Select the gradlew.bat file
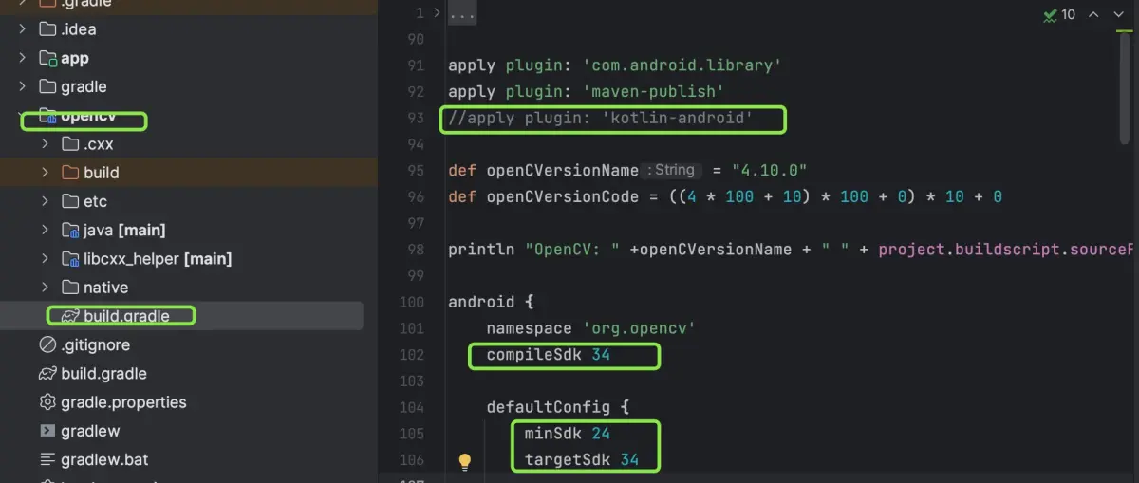Viewport: 1139px width, 483px height. 104,459
